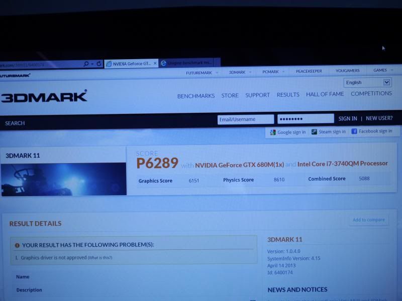The height and width of the screenshot is (301, 402).
Task: Click the Futuremark logo at top left
Action: tap(15, 76)
